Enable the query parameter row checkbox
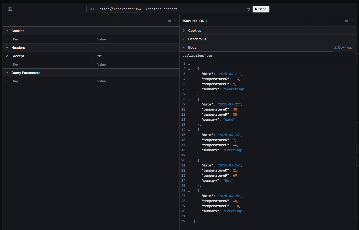Image resolution: width=359 pixels, height=230 pixels. coord(7,81)
